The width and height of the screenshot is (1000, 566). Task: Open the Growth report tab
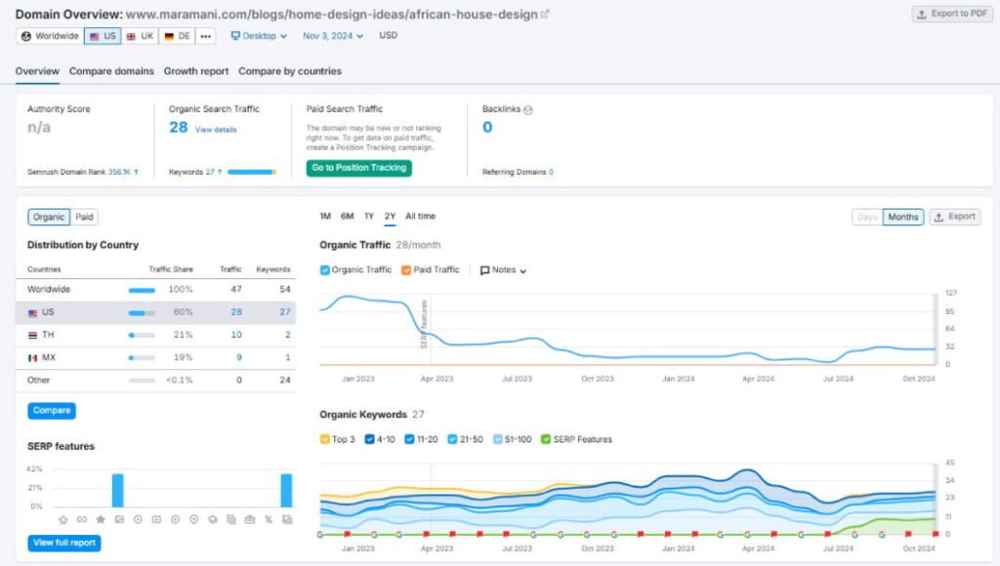[x=196, y=71]
